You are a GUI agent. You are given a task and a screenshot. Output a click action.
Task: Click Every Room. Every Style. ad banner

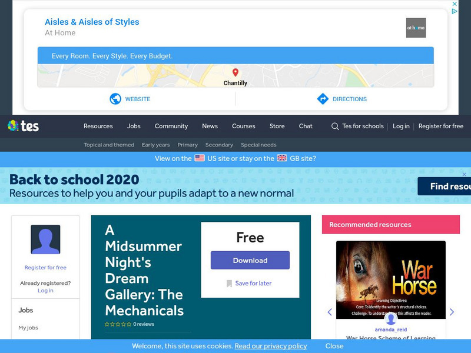click(235, 55)
